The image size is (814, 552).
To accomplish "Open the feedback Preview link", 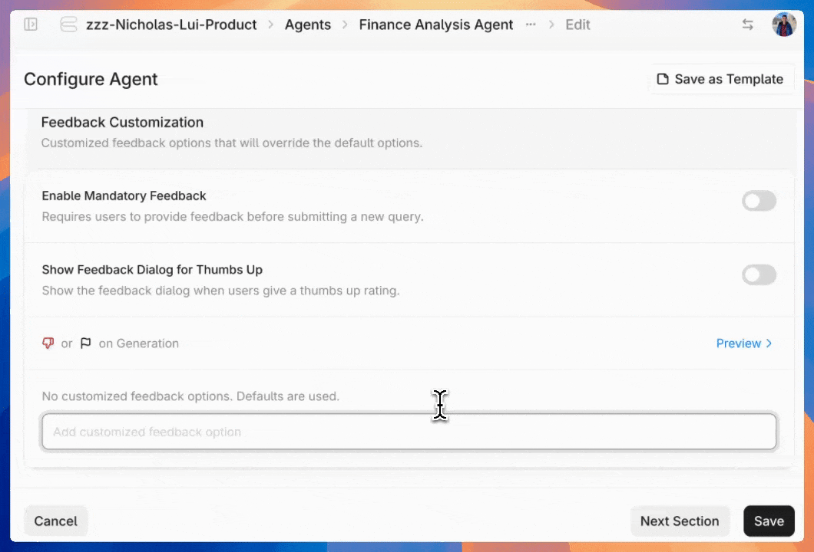I will tap(738, 343).
